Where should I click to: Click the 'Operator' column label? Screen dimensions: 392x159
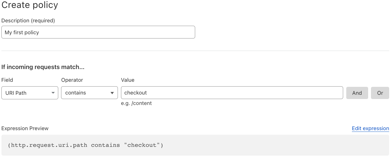point(72,80)
